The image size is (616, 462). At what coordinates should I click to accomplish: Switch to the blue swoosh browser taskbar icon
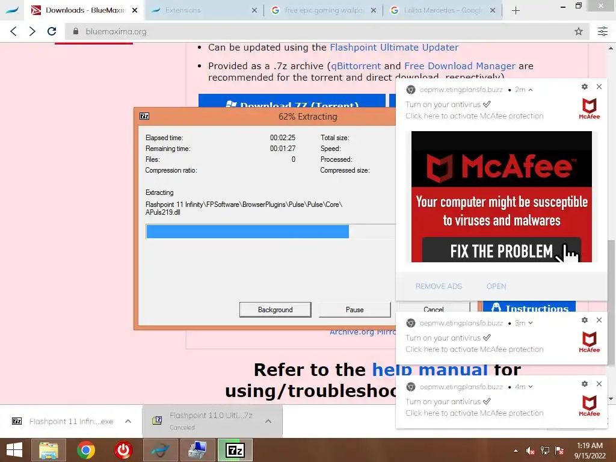click(160, 450)
